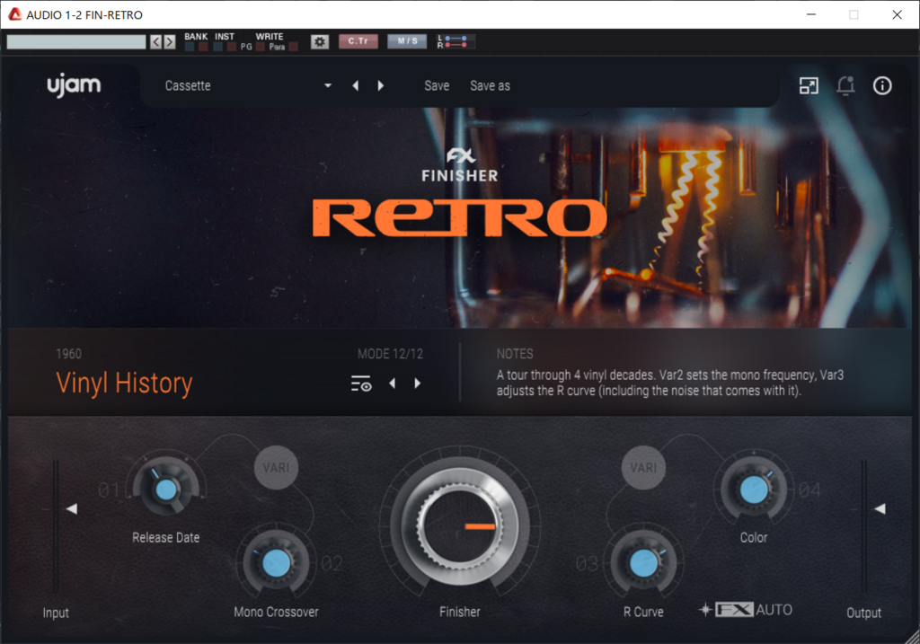Click the C.Tr button
Screen dimensions: 920x644
click(x=358, y=41)
